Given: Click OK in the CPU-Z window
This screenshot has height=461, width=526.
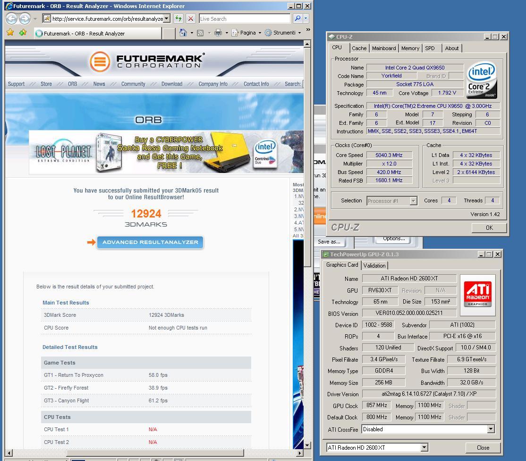Looking at the screenshot, I should [x=489, y=228].
